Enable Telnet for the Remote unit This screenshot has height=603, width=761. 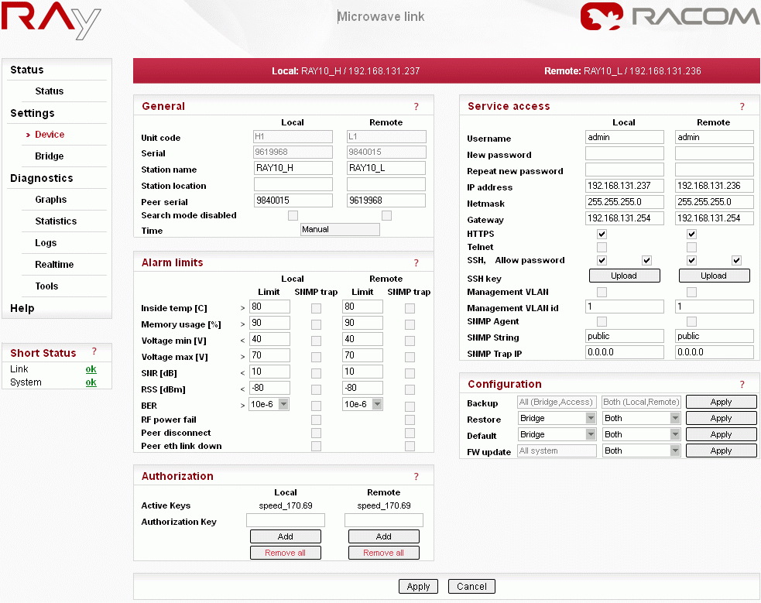[691, 247]
